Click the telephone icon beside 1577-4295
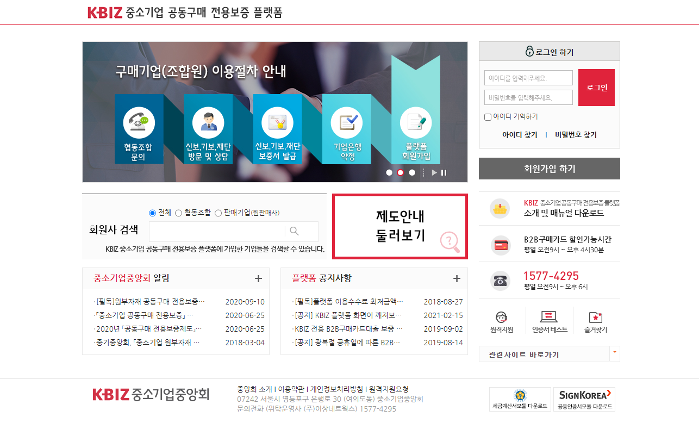Screen dimensions: 699x423 501,281
